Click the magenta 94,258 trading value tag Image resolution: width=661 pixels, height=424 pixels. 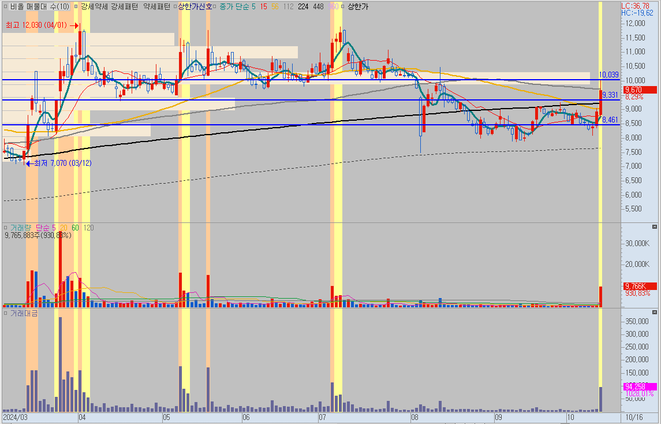[640, 386]
